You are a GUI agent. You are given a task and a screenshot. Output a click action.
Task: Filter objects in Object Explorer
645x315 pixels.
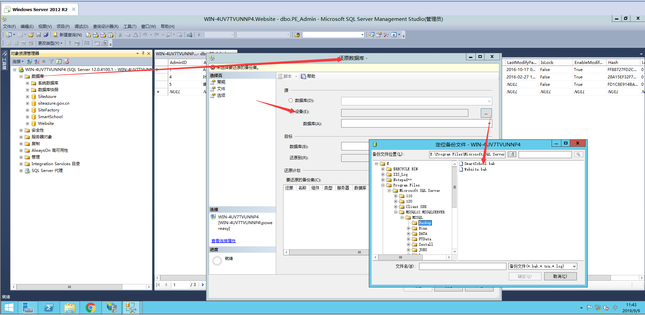(x=51, y=62)
